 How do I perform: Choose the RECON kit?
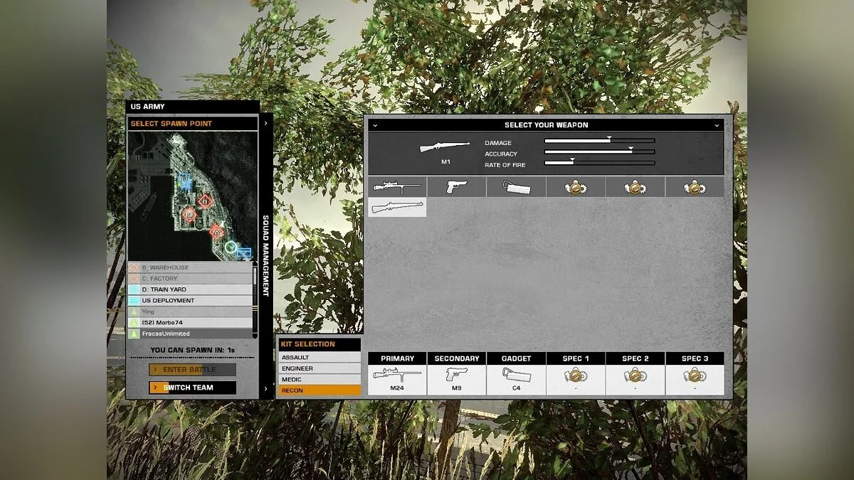click(320, 390)
